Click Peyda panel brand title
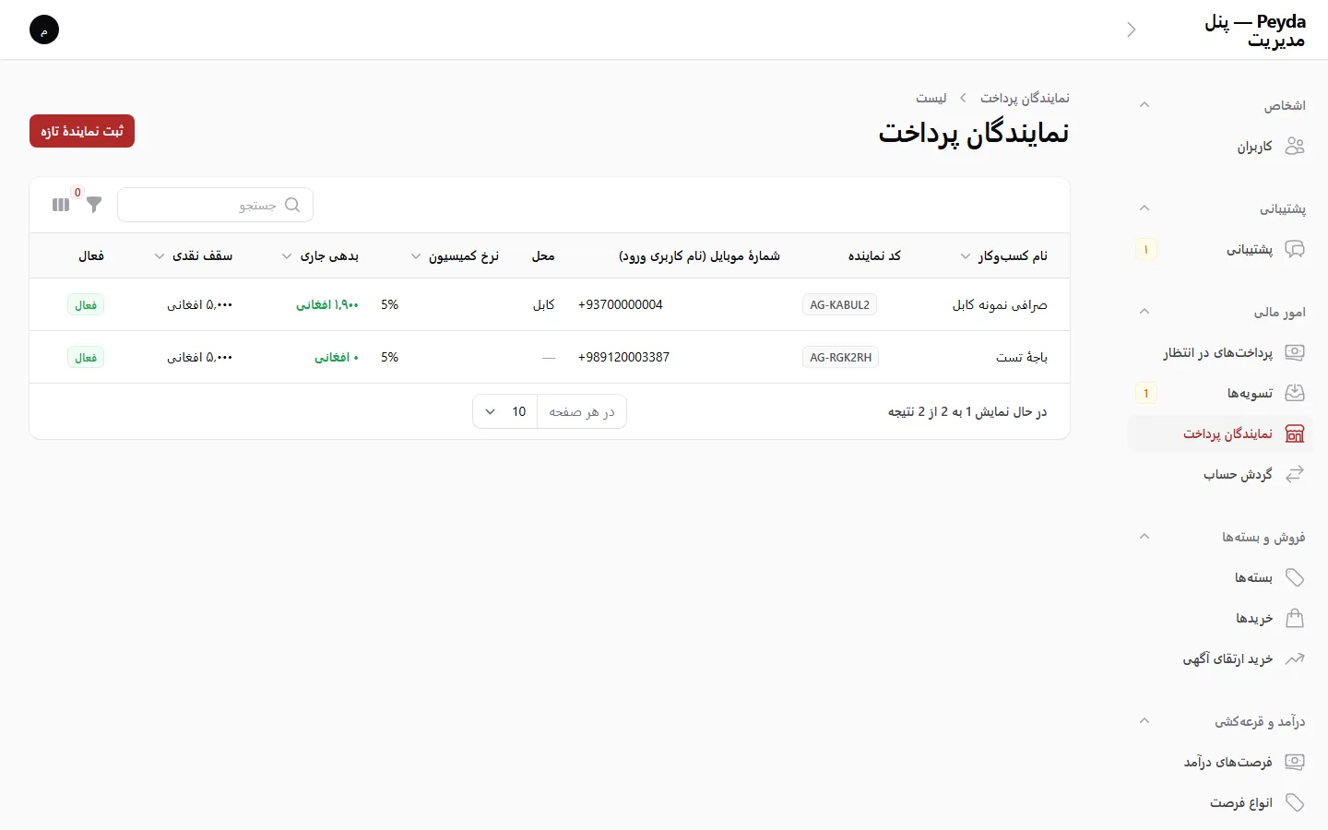The width and height of the screenshot is (1328, 830). point(1255,30)
